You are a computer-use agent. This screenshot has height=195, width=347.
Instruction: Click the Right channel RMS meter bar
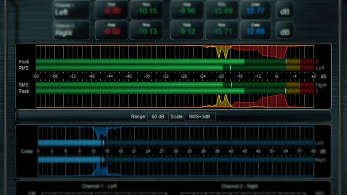pyautogui.click(x=175, y=85)
